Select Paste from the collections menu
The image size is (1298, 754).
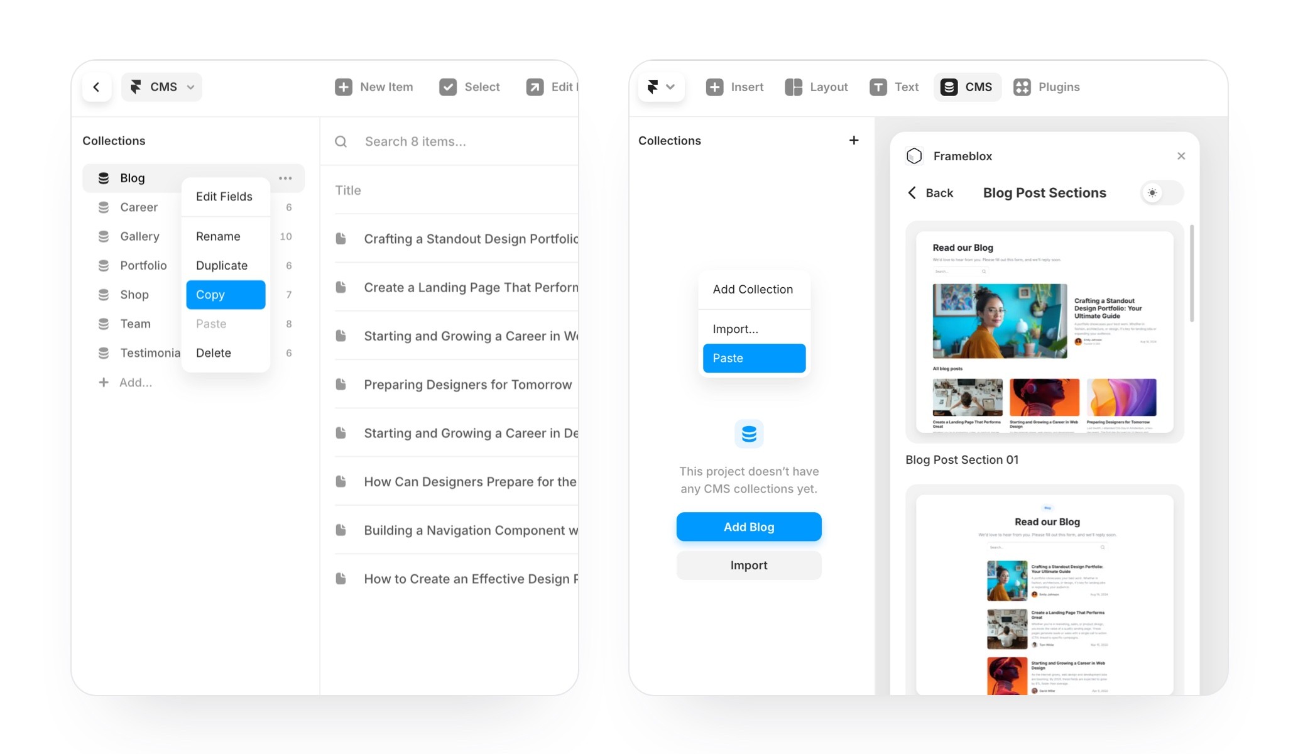[x=753, y=358]
